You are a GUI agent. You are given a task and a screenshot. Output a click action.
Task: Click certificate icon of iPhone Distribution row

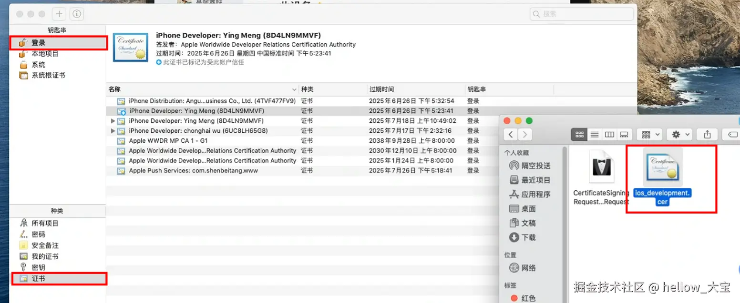tap(122, 101)
